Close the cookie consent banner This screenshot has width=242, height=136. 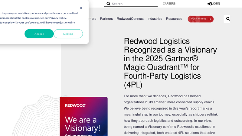click(x=81, y=8)
